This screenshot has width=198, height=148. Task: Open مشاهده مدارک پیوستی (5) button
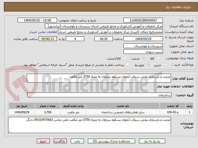tap(111, 141)
